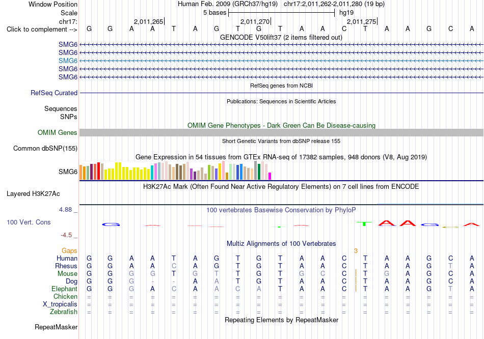Click the 2,011,270 position marker
Image resolution: width=484 pixels, height=339 pixels.
point(255,21)
